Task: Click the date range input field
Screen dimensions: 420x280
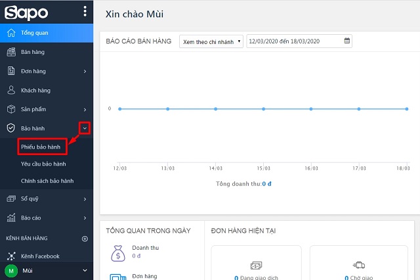Action: point(295,41)
